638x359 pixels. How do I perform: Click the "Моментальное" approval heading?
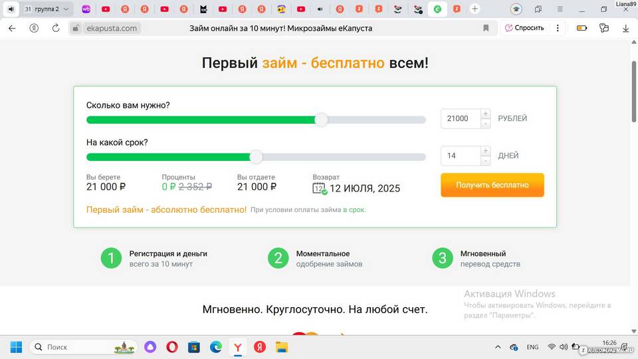(323, 253)
